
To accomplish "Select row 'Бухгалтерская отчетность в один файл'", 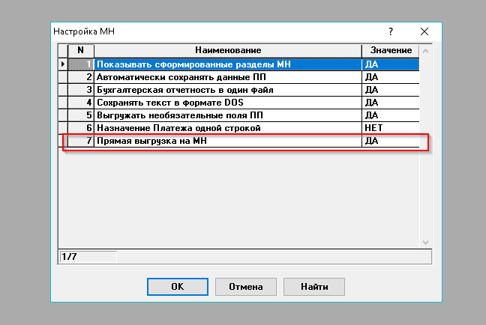I will (238, 90).
